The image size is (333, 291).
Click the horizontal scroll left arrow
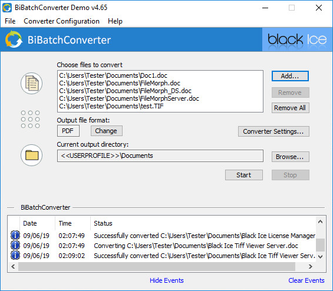coord(13,266)
